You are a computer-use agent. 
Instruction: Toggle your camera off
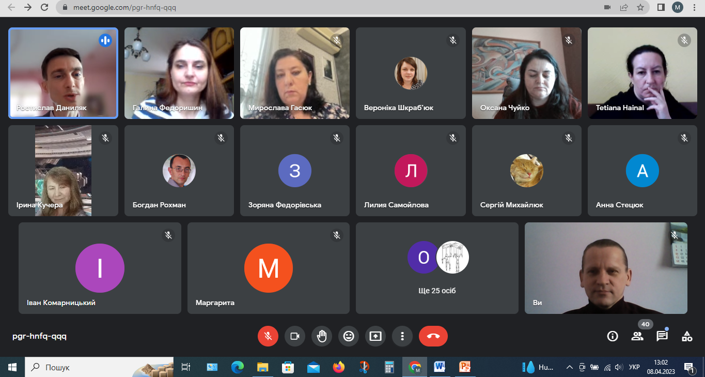295,336
